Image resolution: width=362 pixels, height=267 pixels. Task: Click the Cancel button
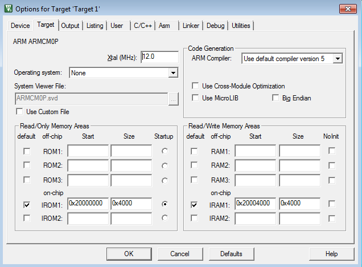point(180,254)
